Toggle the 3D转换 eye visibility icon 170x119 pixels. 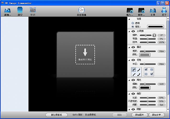coord(133,31)
